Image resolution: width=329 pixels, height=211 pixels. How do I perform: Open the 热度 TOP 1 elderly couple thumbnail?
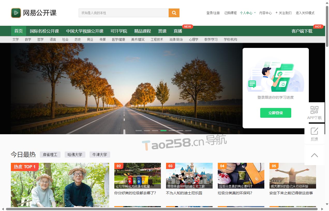[x=60, y=185]
